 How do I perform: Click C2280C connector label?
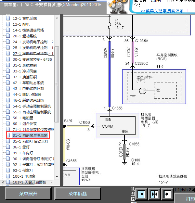141,63
